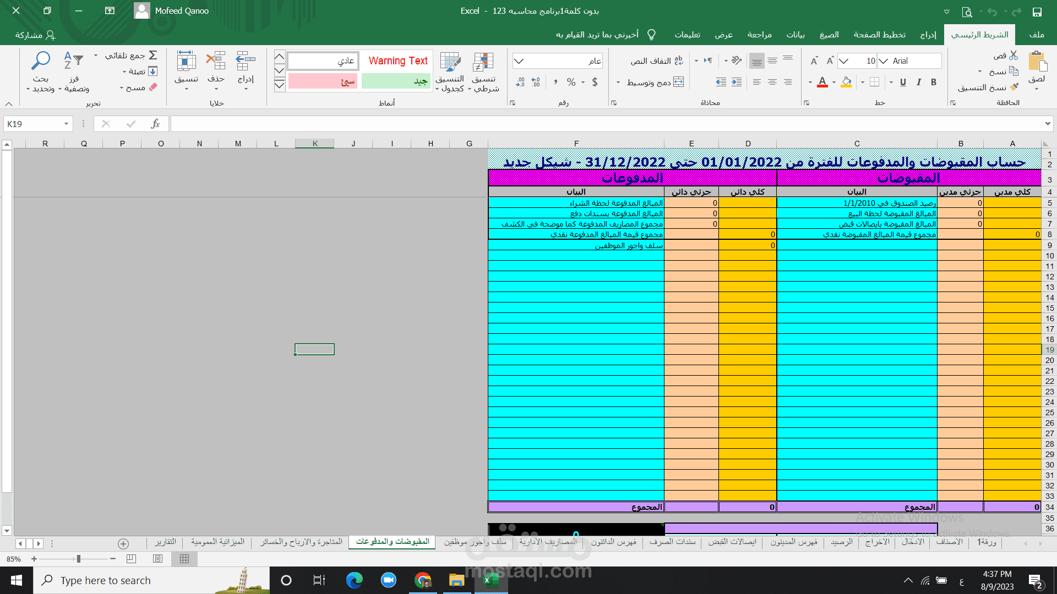The width and height of the screenshot is (1057, 594).
Task: Click the Insert Function fx icon
Action: pyautogui.click(x=155, y=124)
